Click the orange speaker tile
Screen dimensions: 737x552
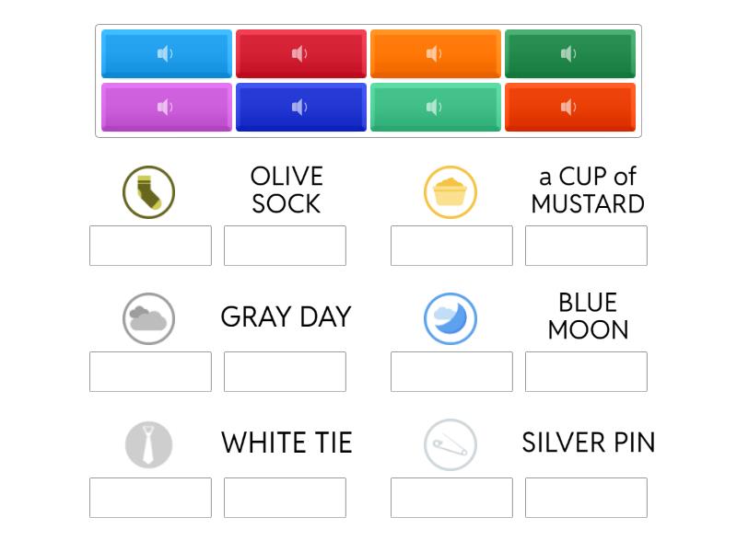[x=435, y=54]
